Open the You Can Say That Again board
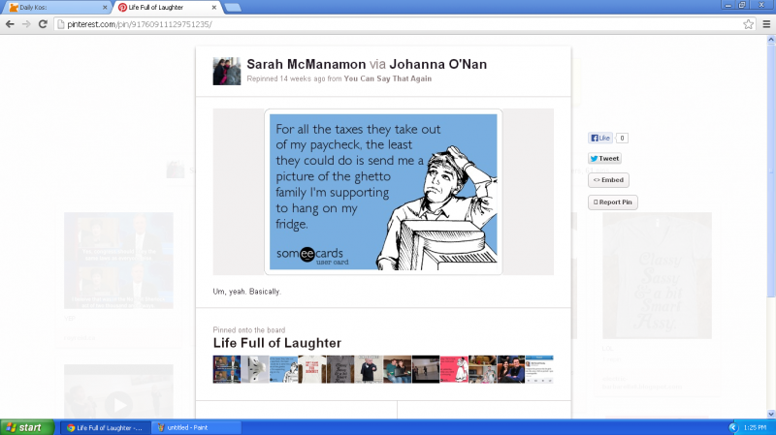This screenshot has height=435, width=776. [387, 78]
